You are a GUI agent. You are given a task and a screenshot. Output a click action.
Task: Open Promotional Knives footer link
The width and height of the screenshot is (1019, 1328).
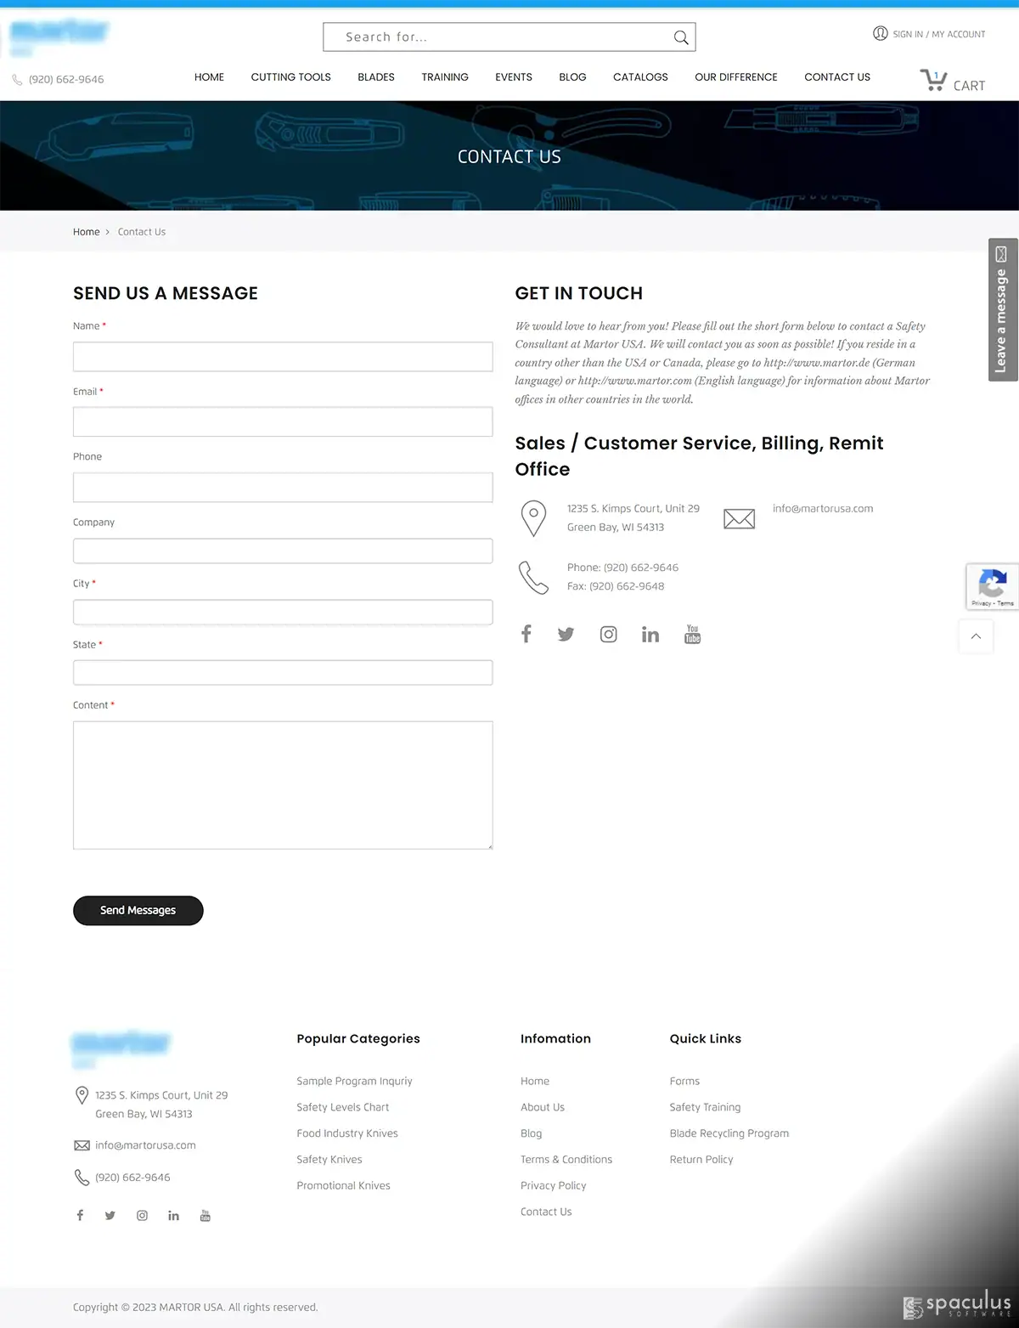tap(344, 1186)
